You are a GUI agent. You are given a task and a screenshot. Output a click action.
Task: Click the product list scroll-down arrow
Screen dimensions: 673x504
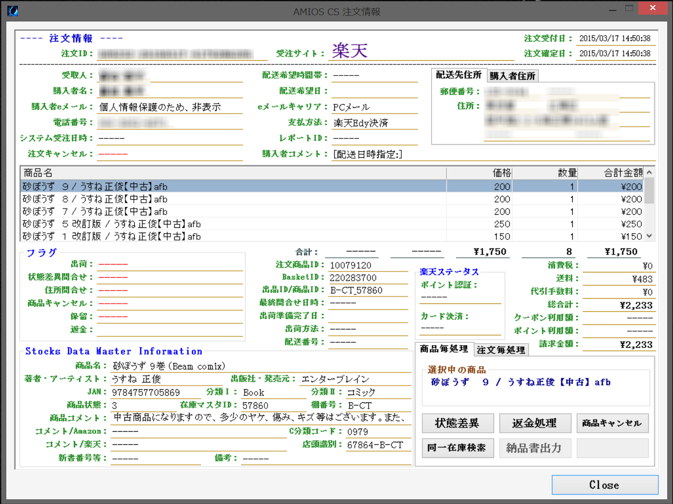(x=649, y=236)
